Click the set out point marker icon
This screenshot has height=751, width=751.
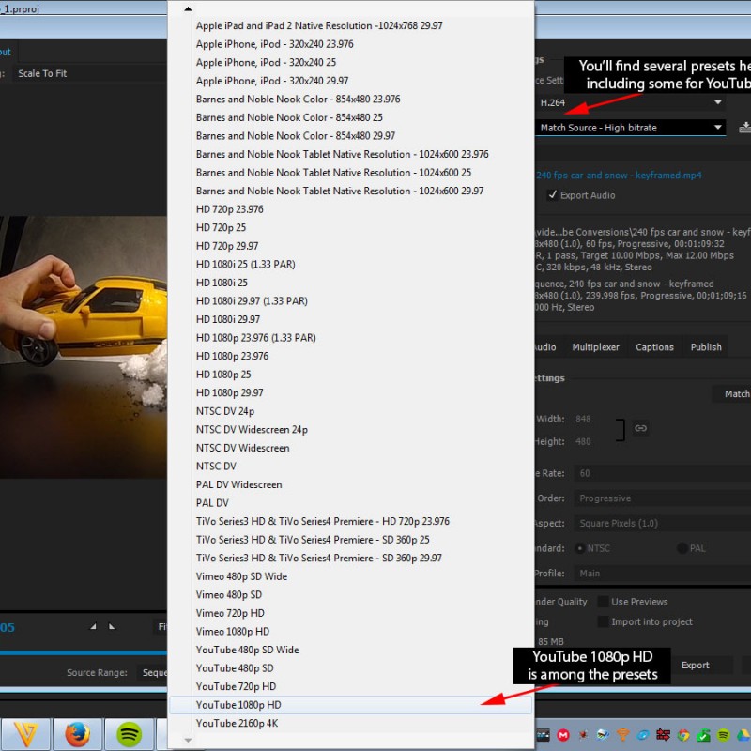tap(112, 626)
